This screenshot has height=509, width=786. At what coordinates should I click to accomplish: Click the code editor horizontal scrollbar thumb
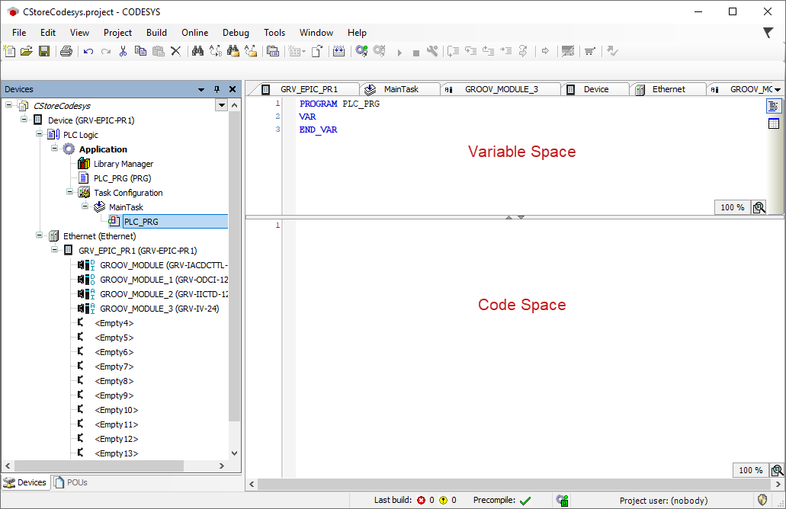pos(514,485)
